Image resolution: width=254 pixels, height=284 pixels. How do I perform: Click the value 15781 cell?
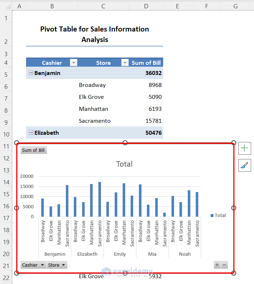(x=146, y=121)
